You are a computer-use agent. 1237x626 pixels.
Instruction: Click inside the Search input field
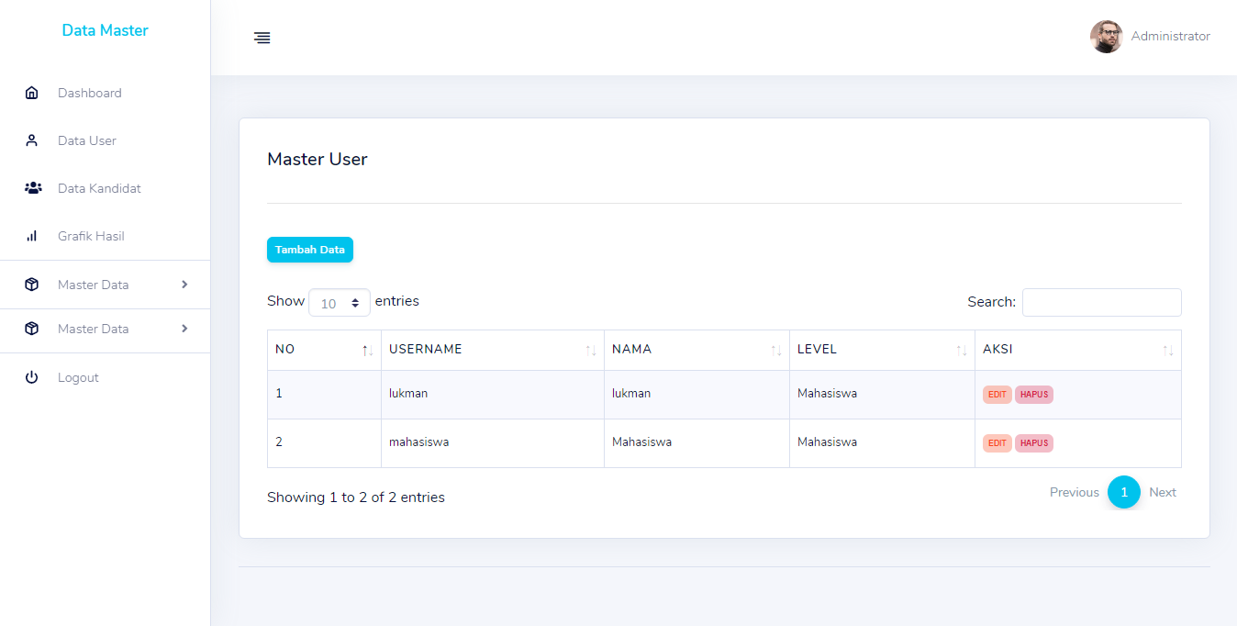tap(1101, 302)
